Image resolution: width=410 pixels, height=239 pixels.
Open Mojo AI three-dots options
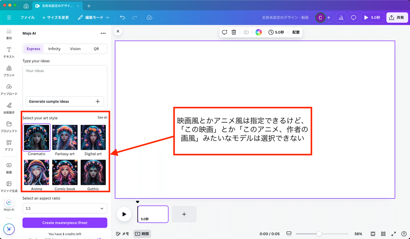[103, 33]
